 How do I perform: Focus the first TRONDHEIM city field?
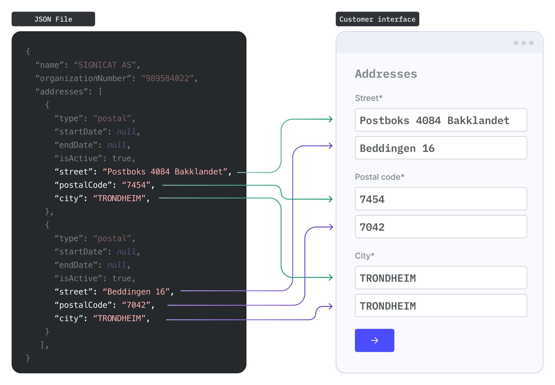tap(441, 278)
